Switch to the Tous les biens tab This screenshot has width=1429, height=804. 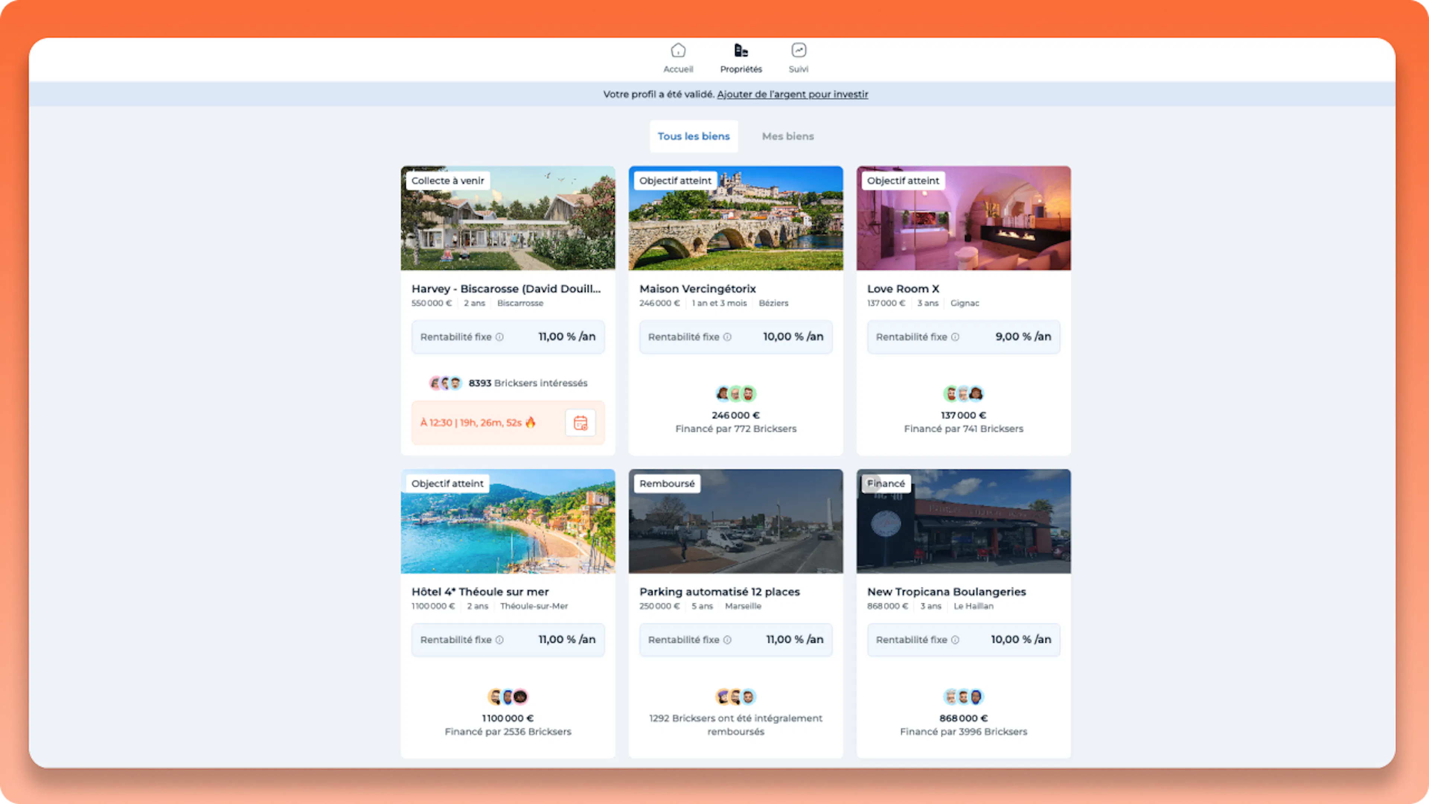[693, 137]
